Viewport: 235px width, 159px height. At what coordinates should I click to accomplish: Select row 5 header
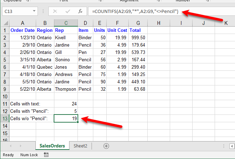coord(5,60)
